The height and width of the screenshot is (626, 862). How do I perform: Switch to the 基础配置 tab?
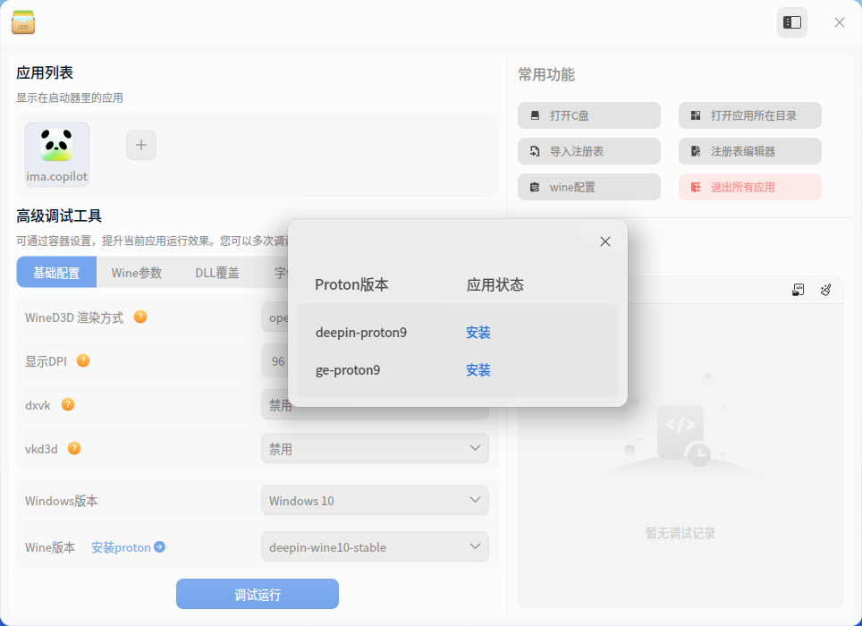tap(56, 272)
